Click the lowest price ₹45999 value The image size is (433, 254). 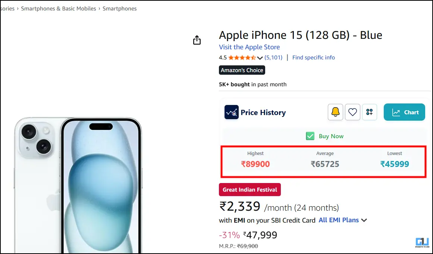(x=395, y=164)
